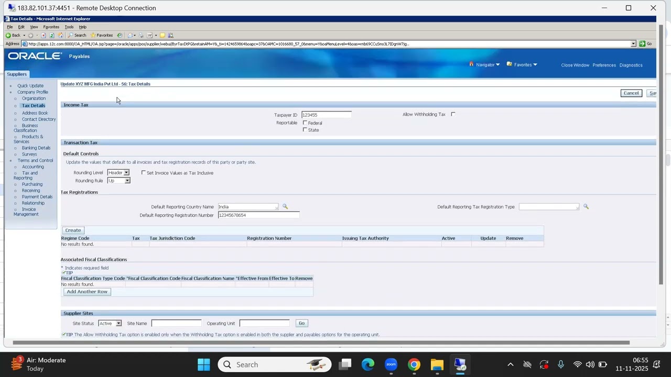Go to Banking Details in sidebar
Image resolution: width=671 pixels, height=377 pixels.
[x=36, y=148]
